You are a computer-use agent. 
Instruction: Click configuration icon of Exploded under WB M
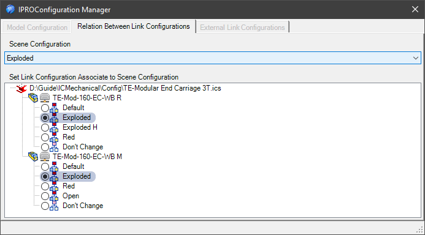pos(54,176)
